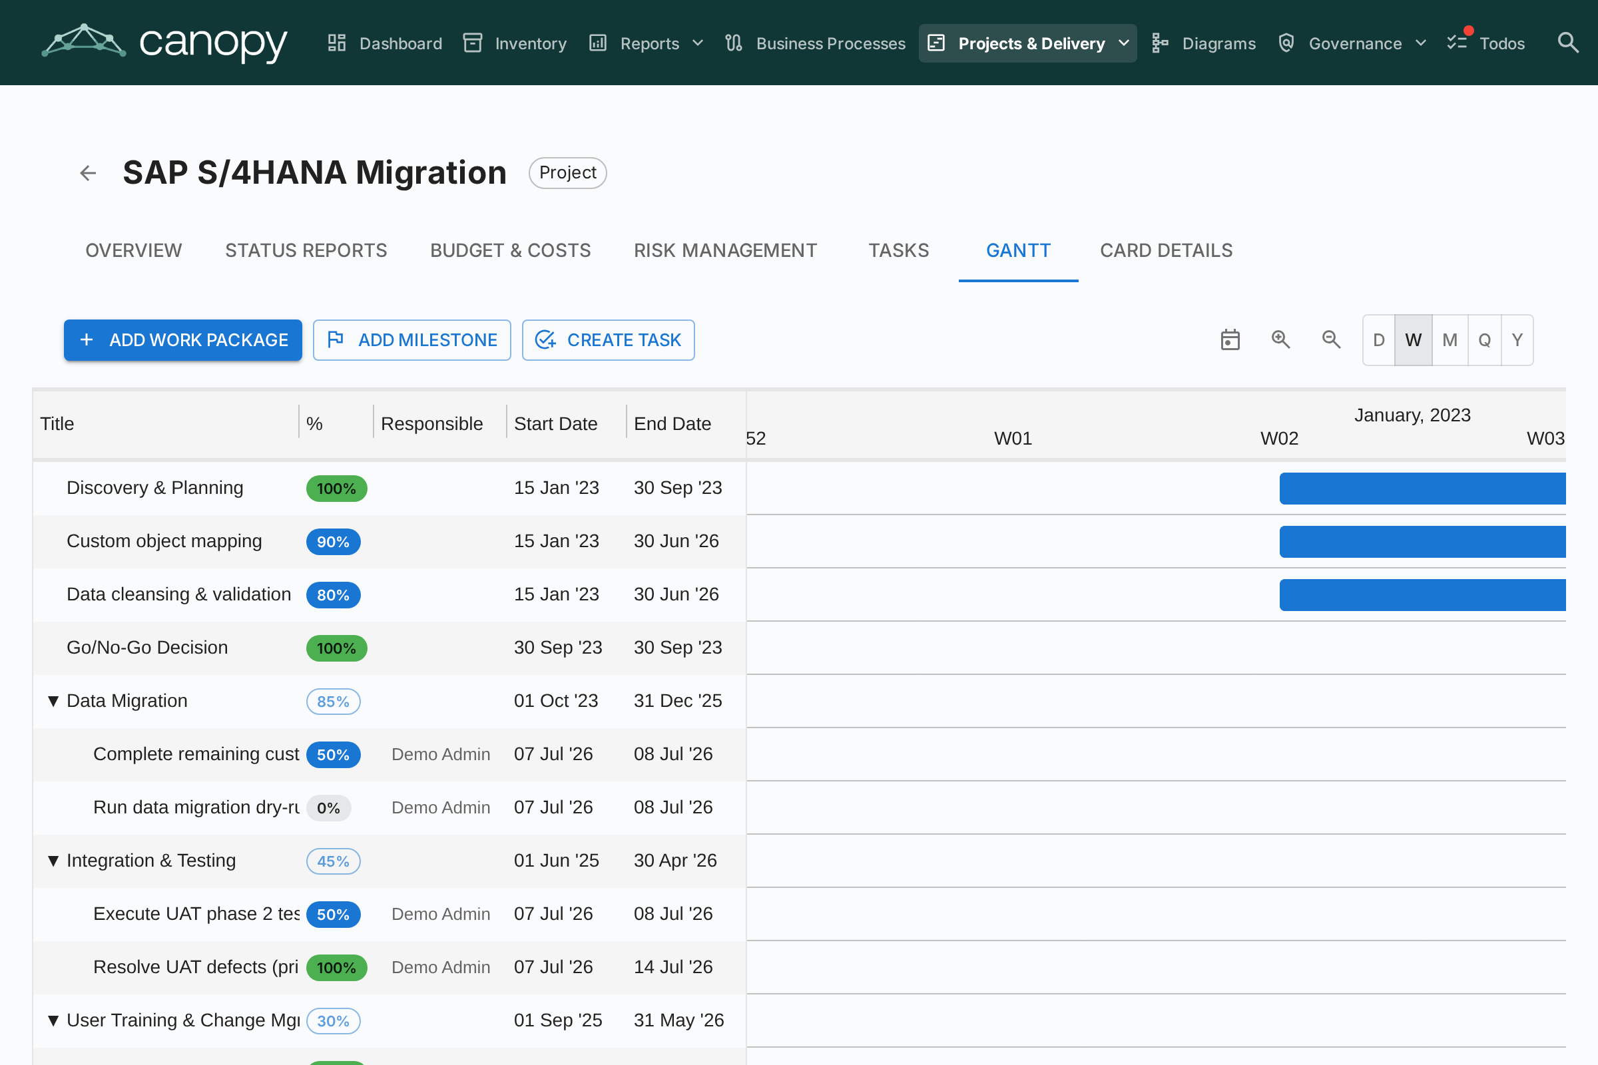Viewport: 1598px width, 1065px height.
Task: Click the Business Processes icon
Action: (x=734, y=43)
